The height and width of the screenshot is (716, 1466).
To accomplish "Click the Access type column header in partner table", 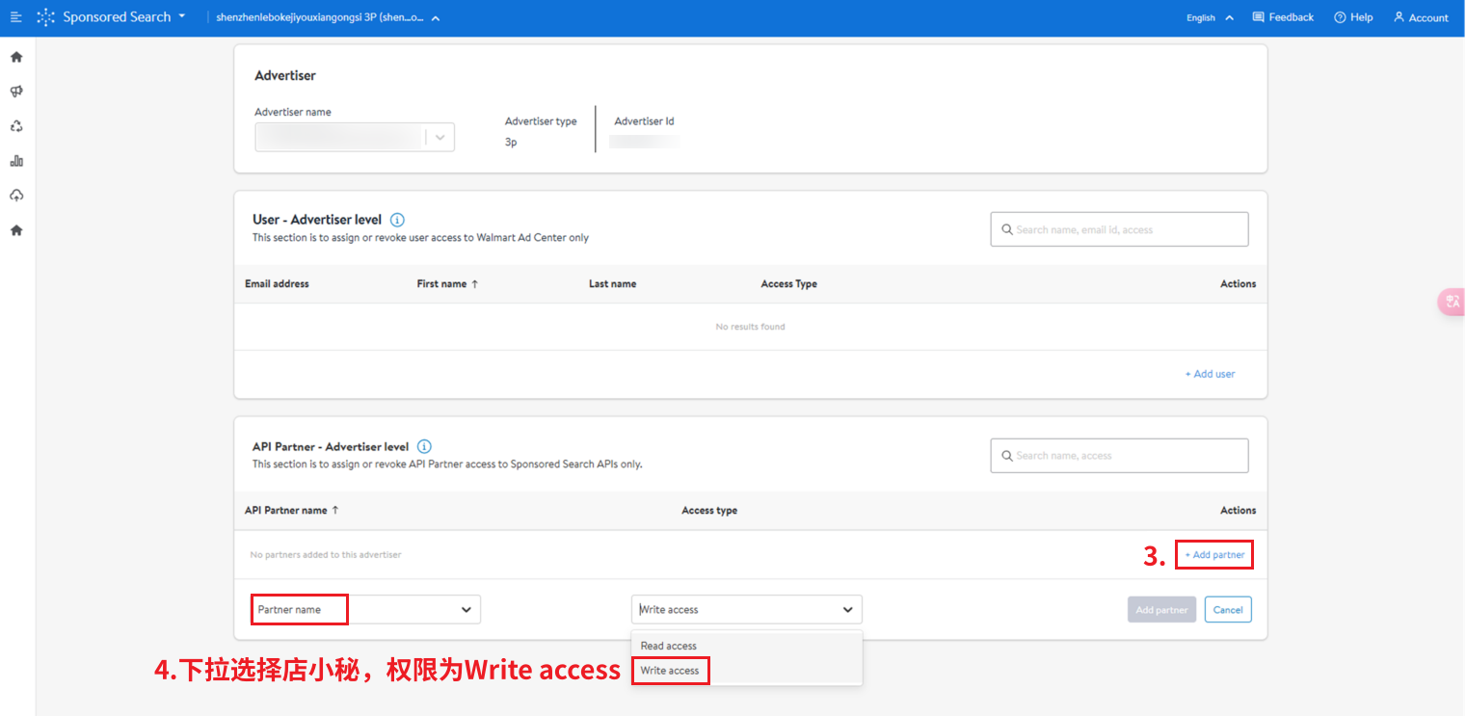I will click(x=709, y=511).
